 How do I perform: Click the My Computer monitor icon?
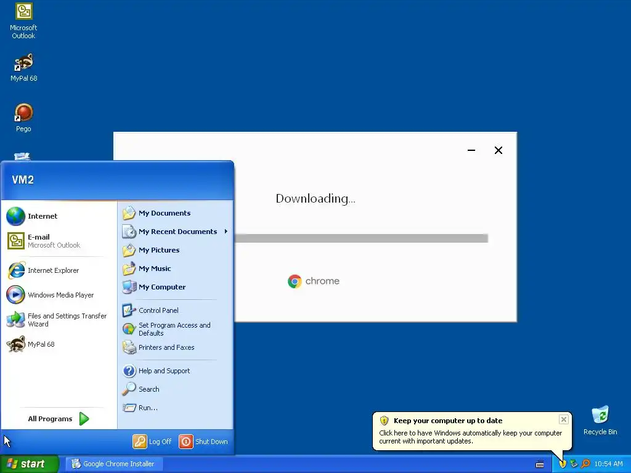click(129, 287)
